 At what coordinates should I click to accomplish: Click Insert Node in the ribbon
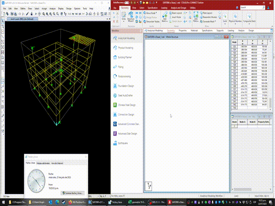pos(175,17)
